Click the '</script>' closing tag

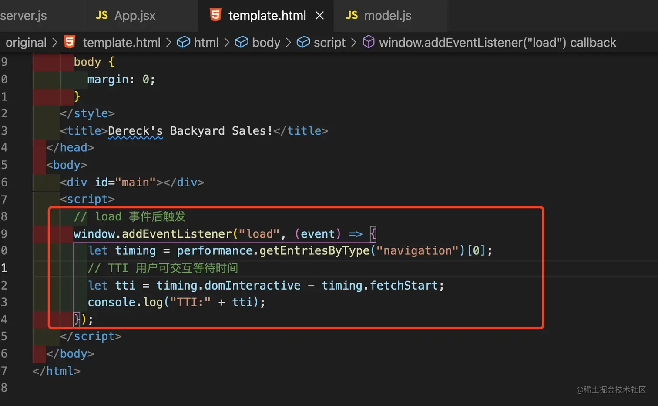point(91,336)
